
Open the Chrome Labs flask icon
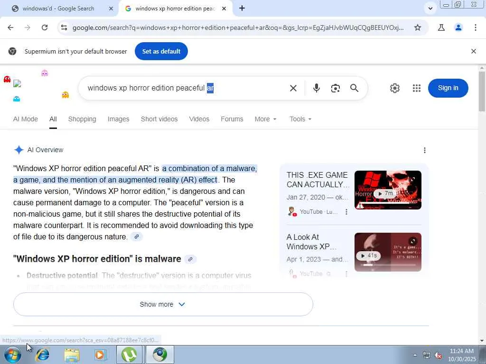coord(441,27)
